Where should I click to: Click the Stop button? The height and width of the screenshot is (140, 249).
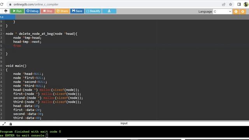(x=47, y=11)
